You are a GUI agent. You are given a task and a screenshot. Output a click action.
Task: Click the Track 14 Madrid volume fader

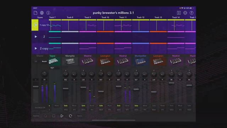tap(172, 83)
